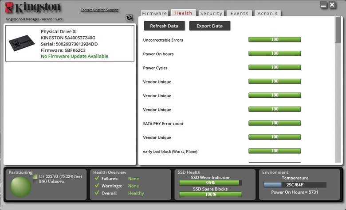Image resolution: width=346 pixels, height=210 pixels.
Task: Click the SSD Wear Indicator 96% bar
Action: (x=211, y=183)
